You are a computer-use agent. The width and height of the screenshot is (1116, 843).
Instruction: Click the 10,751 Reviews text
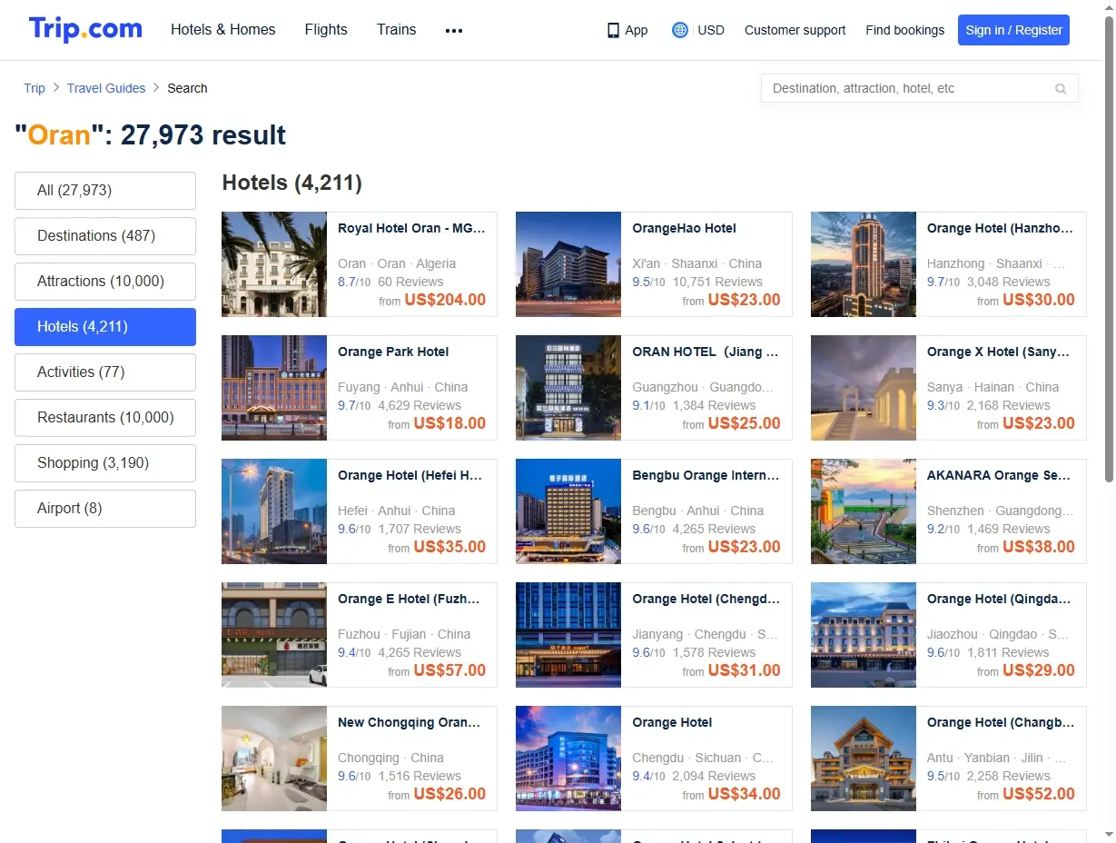tap(717, 282)
